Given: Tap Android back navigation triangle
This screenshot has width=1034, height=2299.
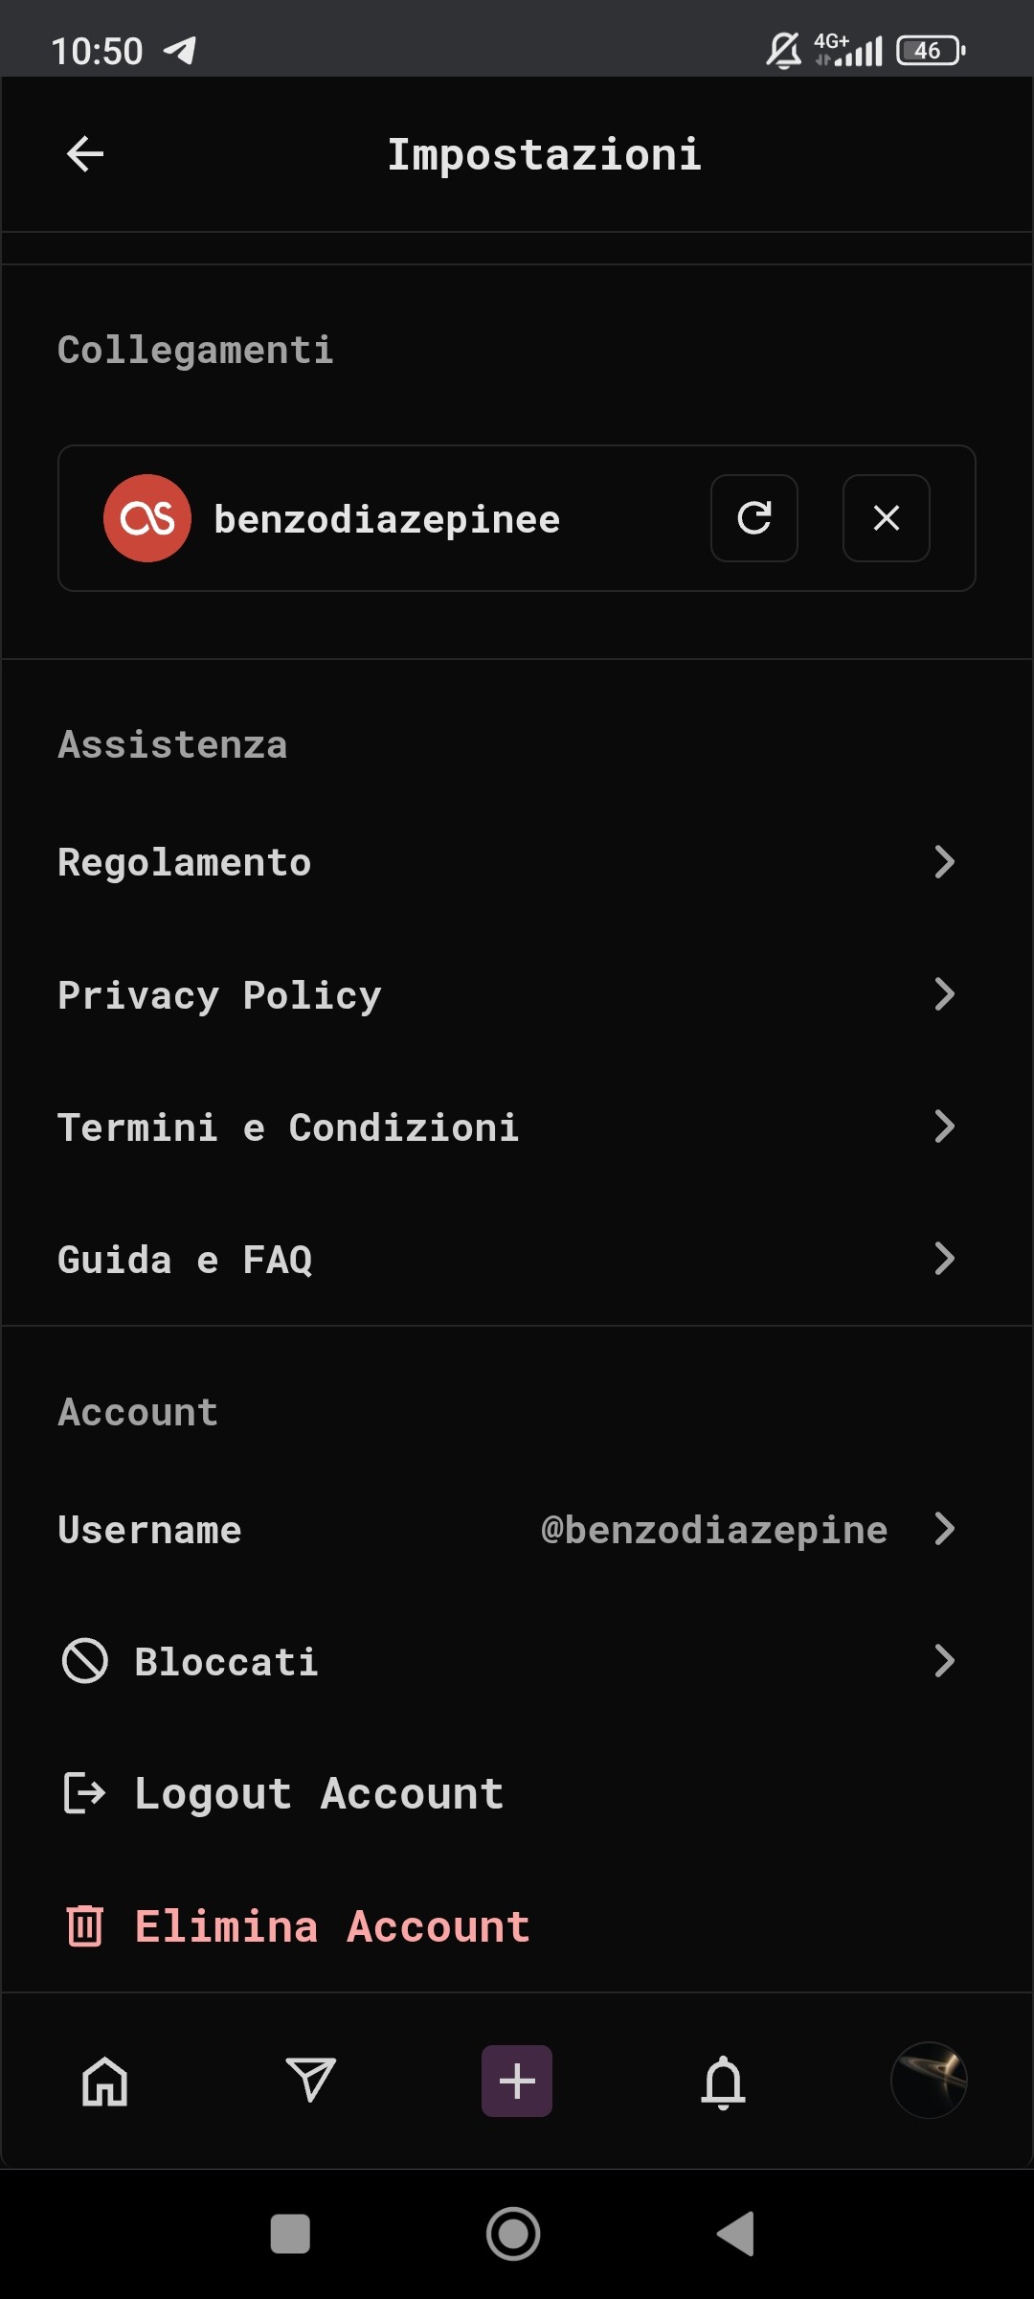Looking at the screenshot, I should click(x=736, y=2234).
